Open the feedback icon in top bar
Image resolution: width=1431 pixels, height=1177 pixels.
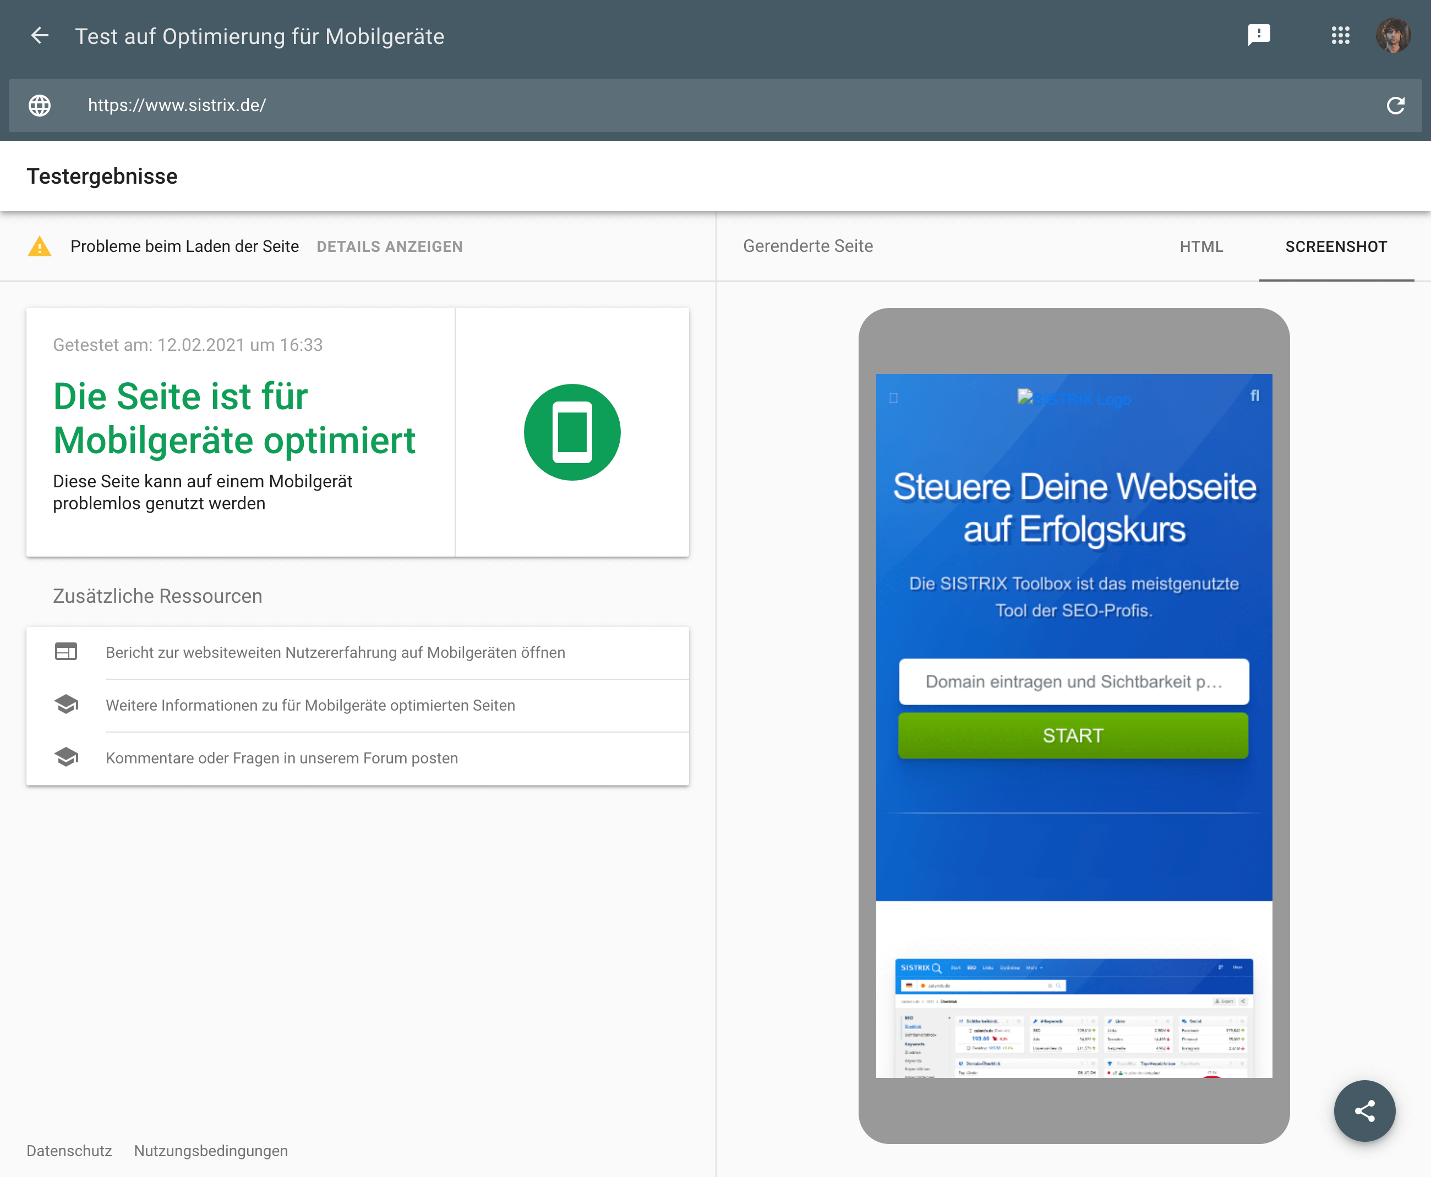point(1259,35)
